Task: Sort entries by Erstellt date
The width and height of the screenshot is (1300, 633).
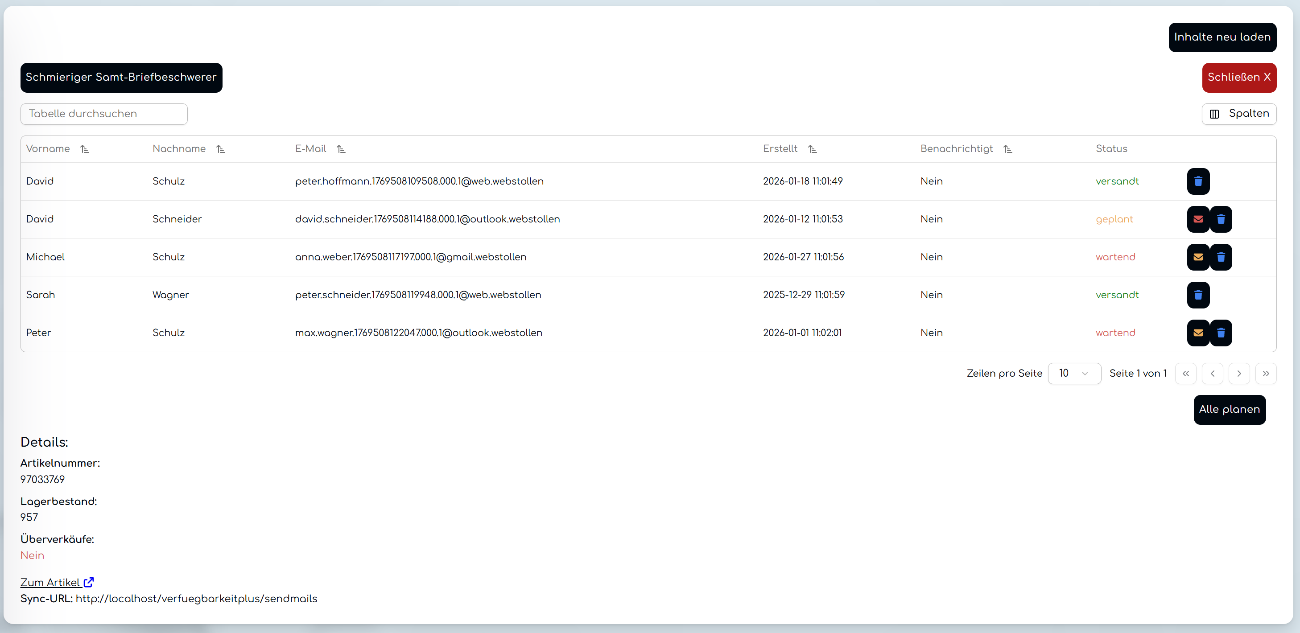Action: pos(812,149)
